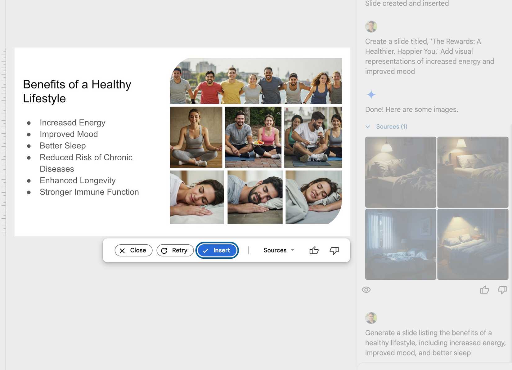Click the 'Slide created and inserted' message

[x=407, y=4]
